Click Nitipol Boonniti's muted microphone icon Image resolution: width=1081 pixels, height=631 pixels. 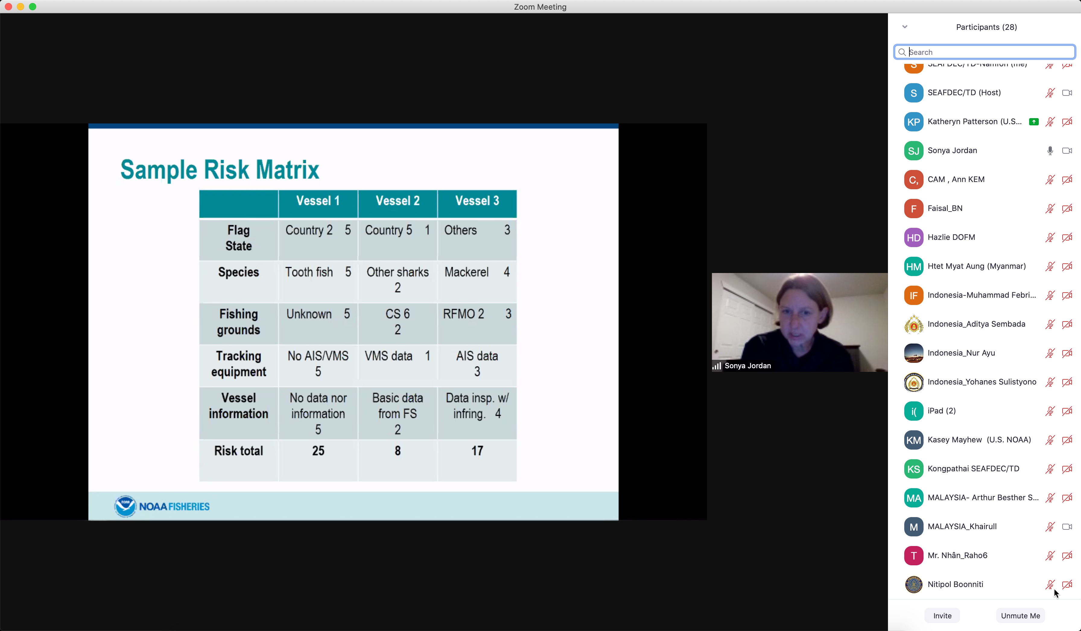pyautogui.click(x=1050, y=585)
